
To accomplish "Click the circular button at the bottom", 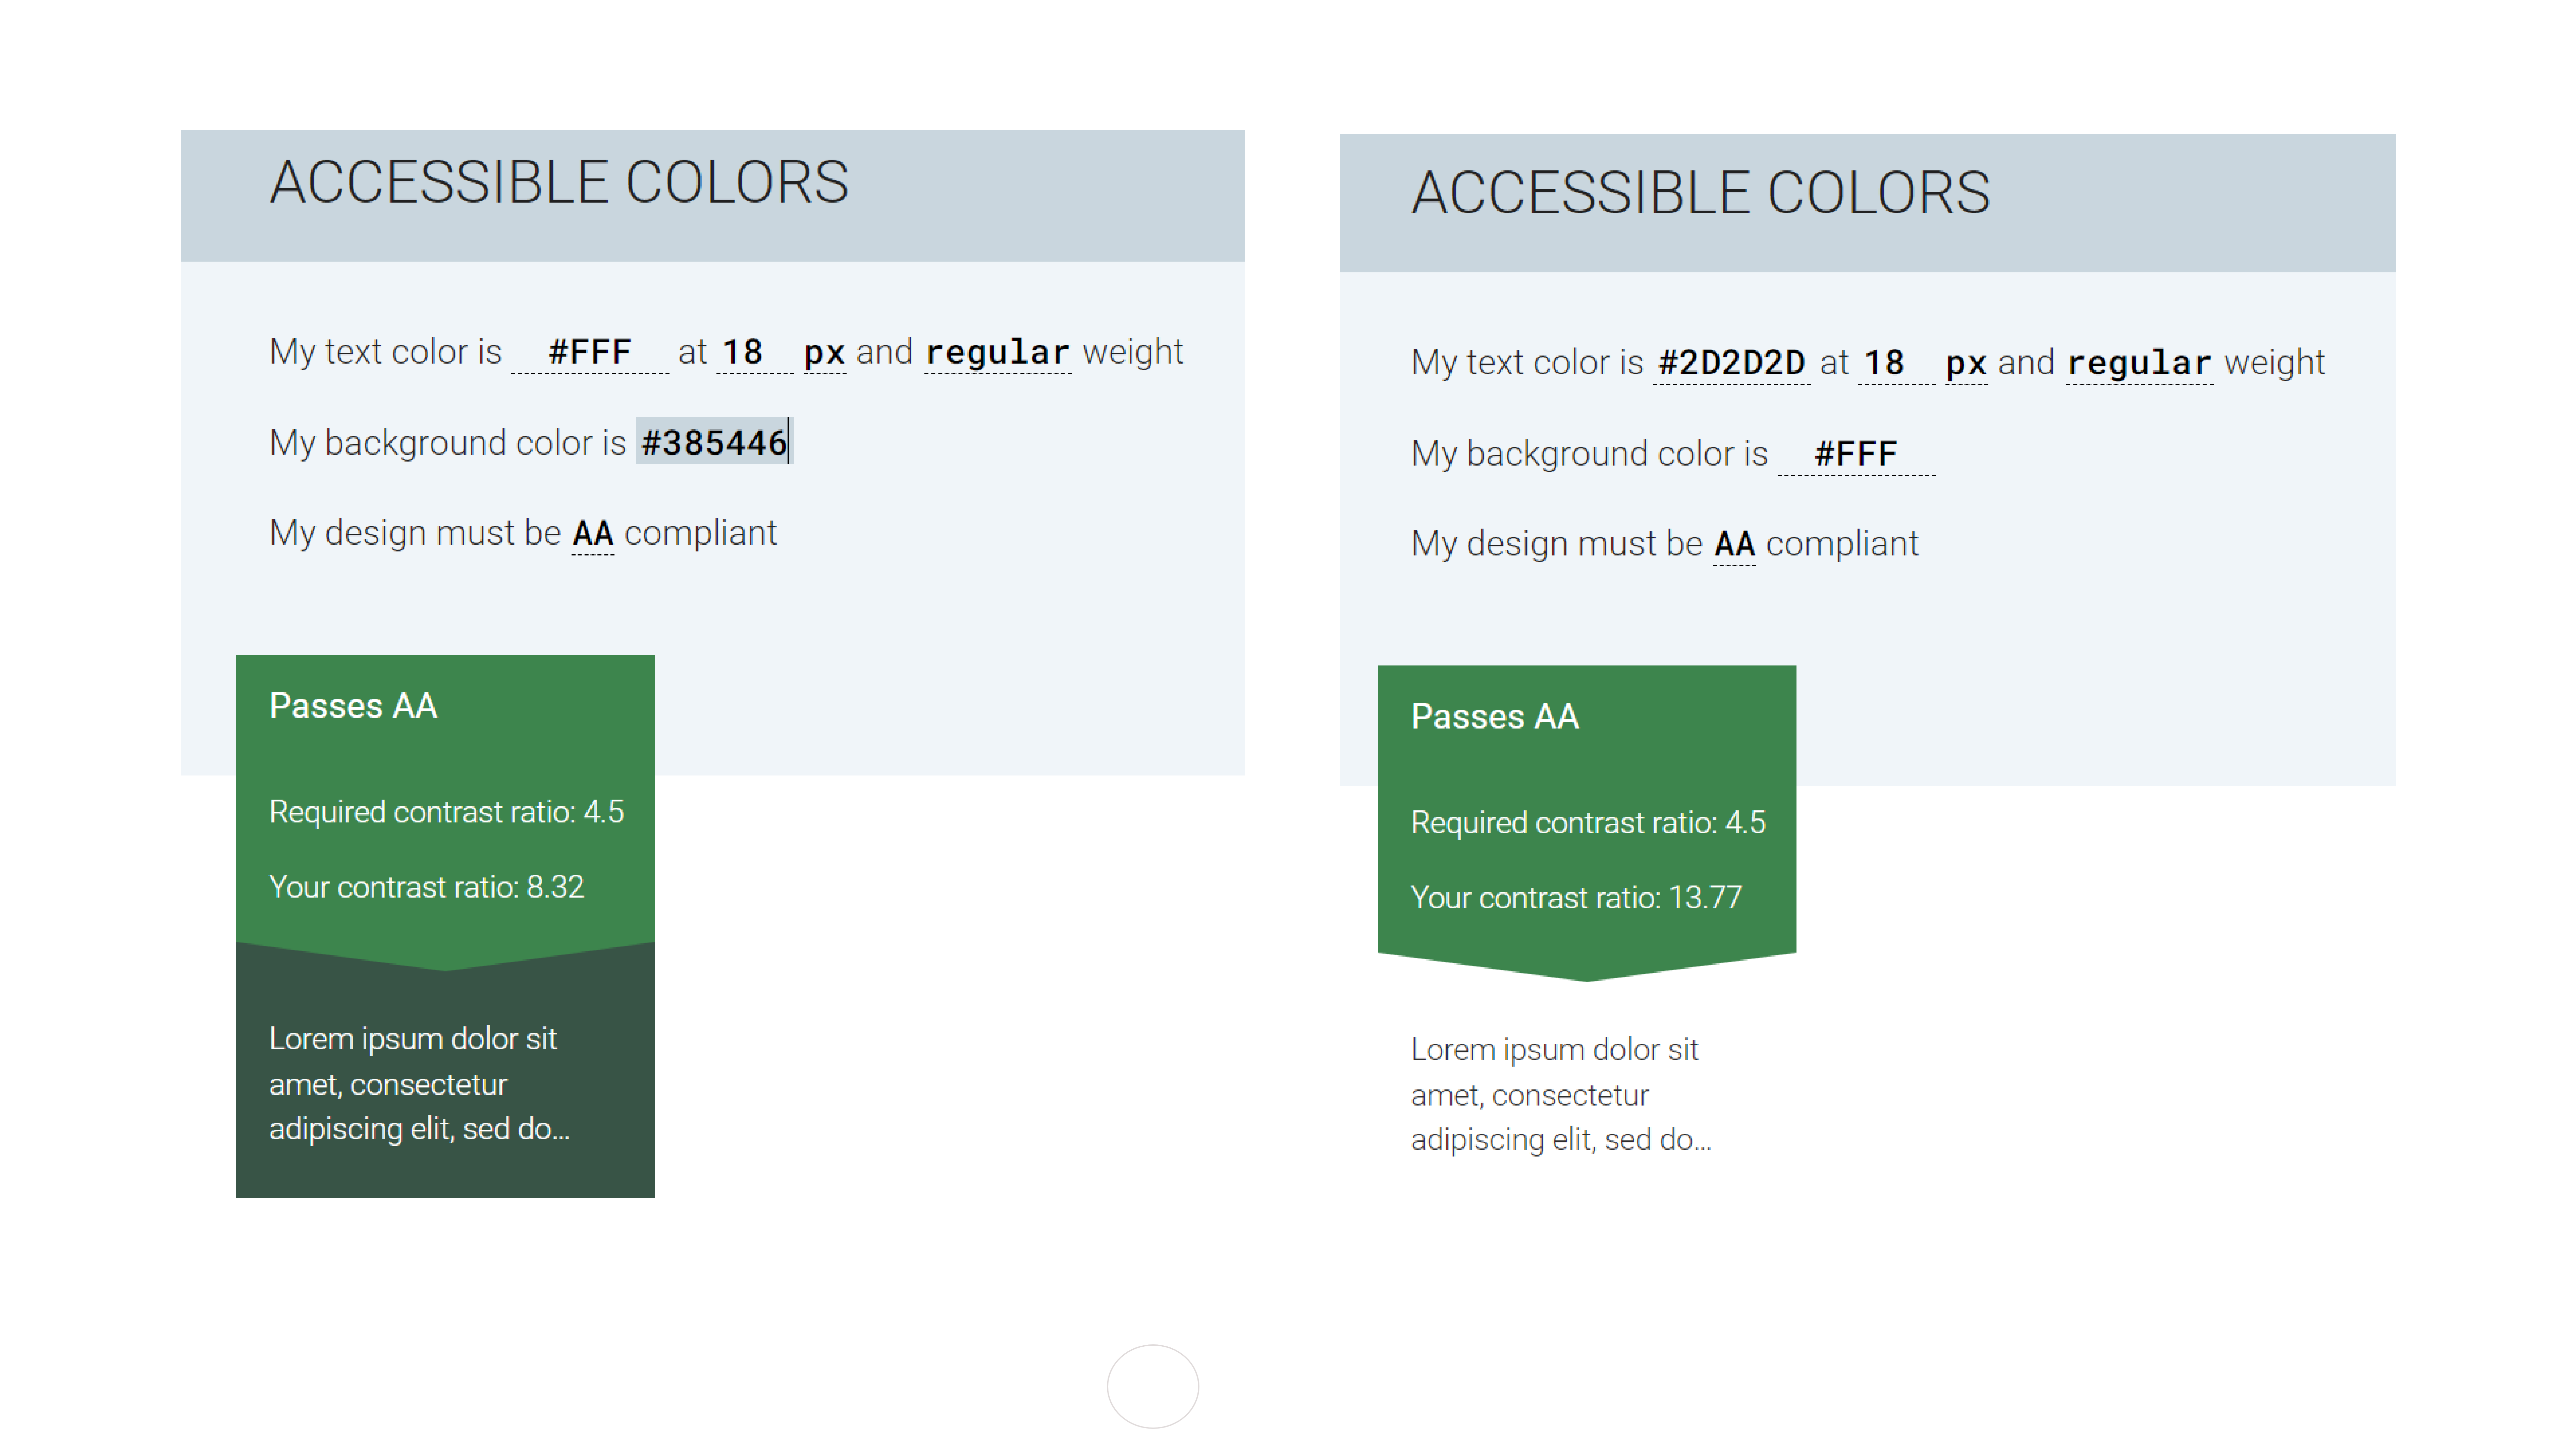I will [1153, 1387].
